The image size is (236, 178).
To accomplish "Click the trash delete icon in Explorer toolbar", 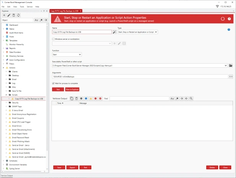I will point(14,15).
